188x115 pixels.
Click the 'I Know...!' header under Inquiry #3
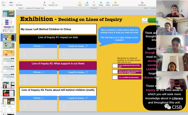[x=38, y=98]
